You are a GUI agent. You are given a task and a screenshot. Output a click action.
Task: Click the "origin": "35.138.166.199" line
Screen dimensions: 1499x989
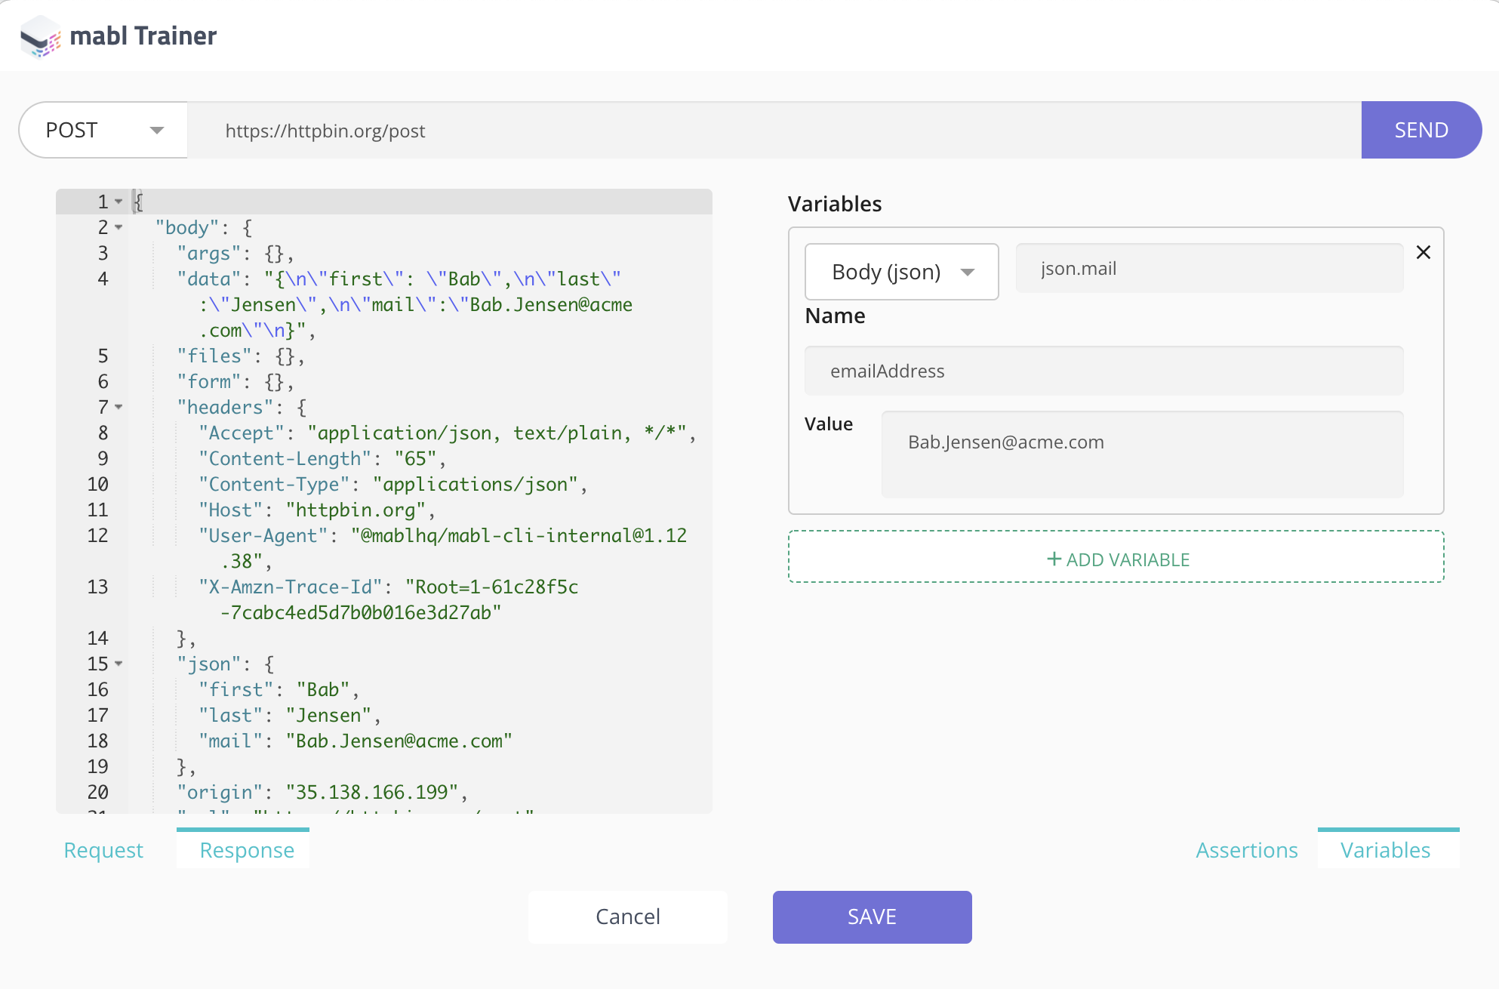point(322,792)
